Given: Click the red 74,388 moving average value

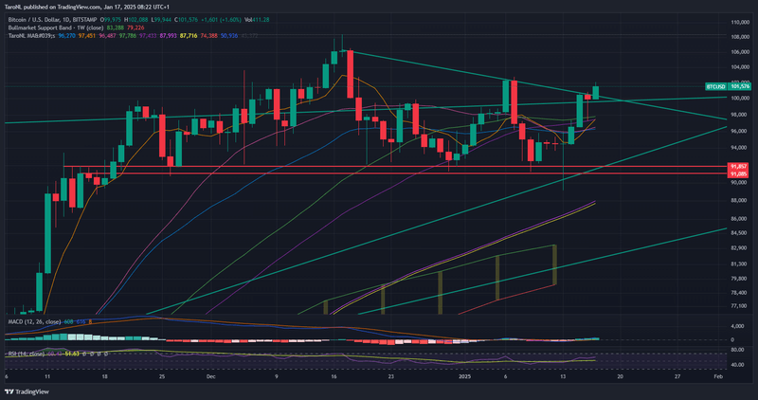Looking at the screenshot, I should [x=208, y=36].
